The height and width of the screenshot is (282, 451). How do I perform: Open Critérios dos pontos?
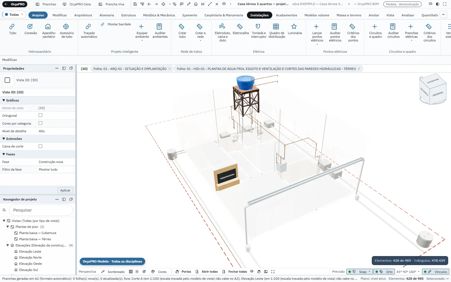tap(353, 33)
